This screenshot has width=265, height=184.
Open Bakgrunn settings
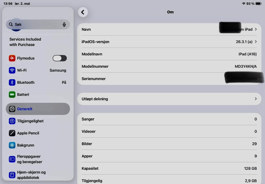coord(38,145)
